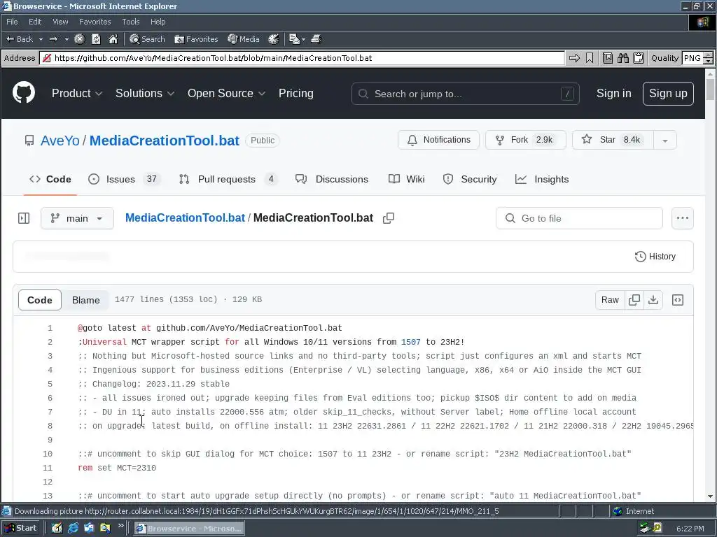This screenshot has height=537, width=717.
Task: Go to the IE Home page icon
Action: coord(113,39)
